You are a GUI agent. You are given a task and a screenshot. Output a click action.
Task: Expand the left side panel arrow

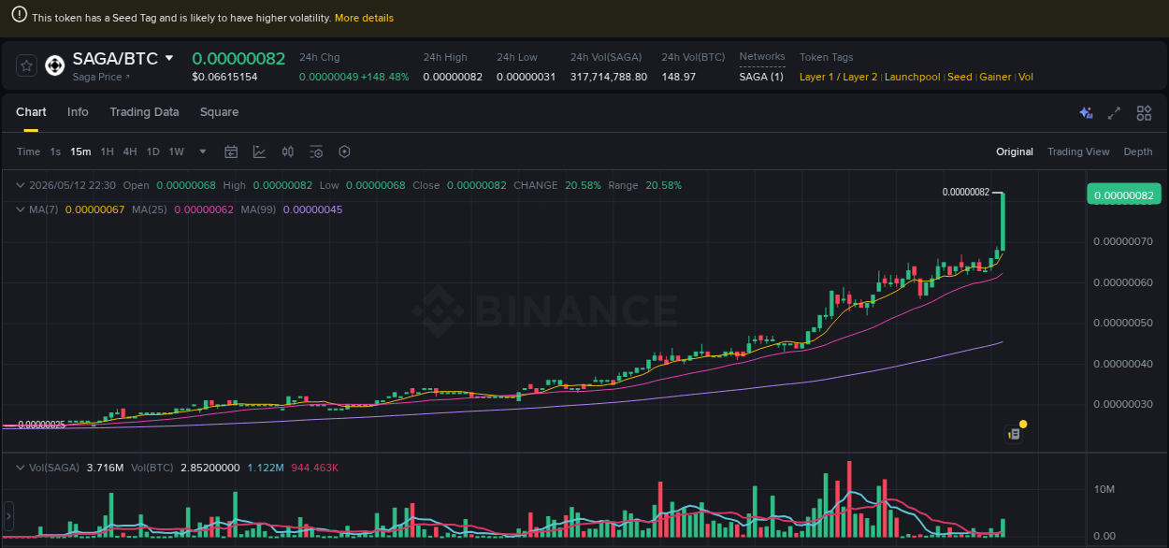[7, 515]
